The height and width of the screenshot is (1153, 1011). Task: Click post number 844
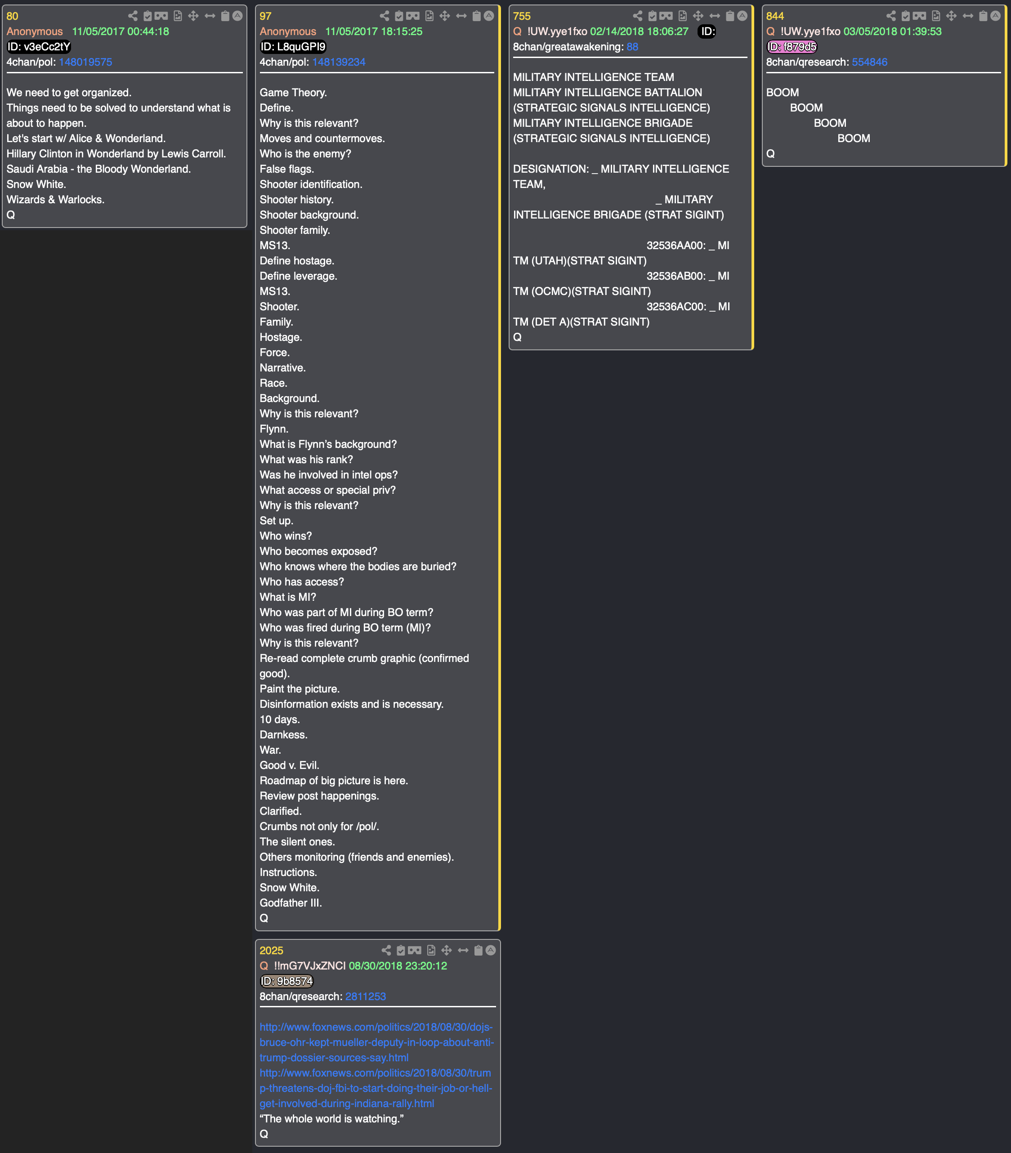click(775, 16)
